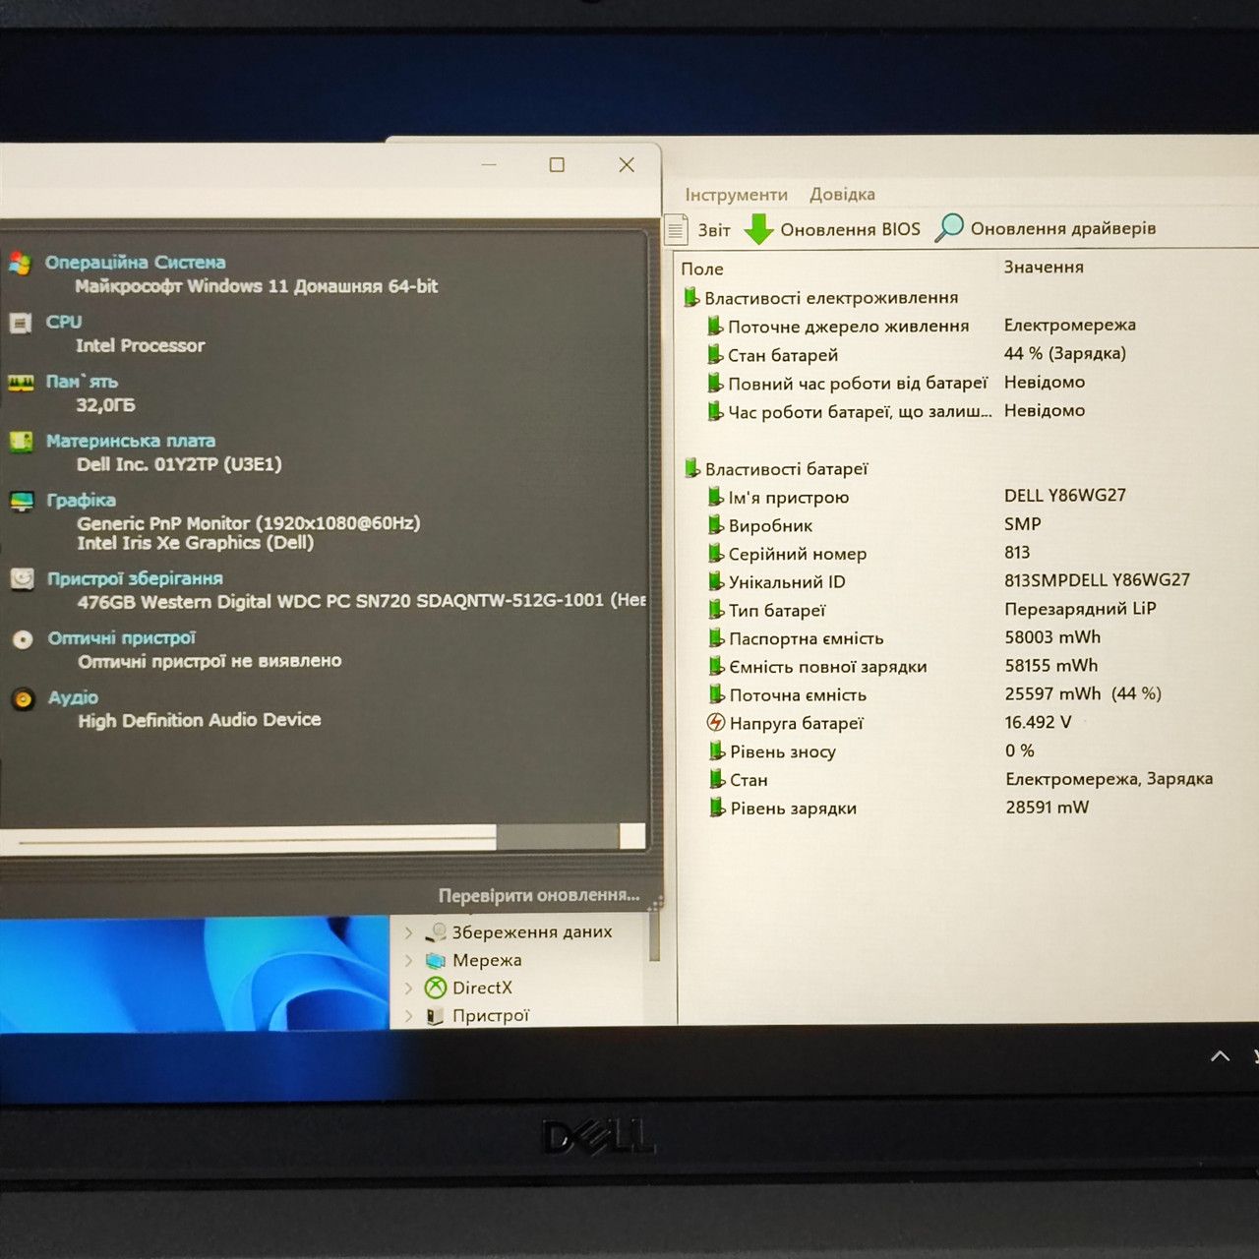Click the Пам'ять memory module icon
The image size is (1259, 1259).
click(x=21, y=383)
